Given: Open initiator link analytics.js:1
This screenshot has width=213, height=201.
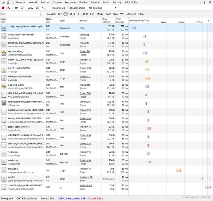Looking at the screenshot, I should (x=86, y=186).
